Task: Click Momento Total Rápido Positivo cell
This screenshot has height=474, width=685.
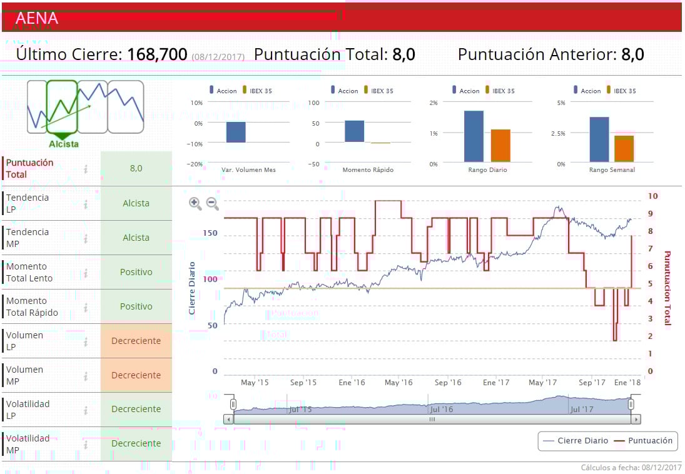Action: click(x=136, y=306)
